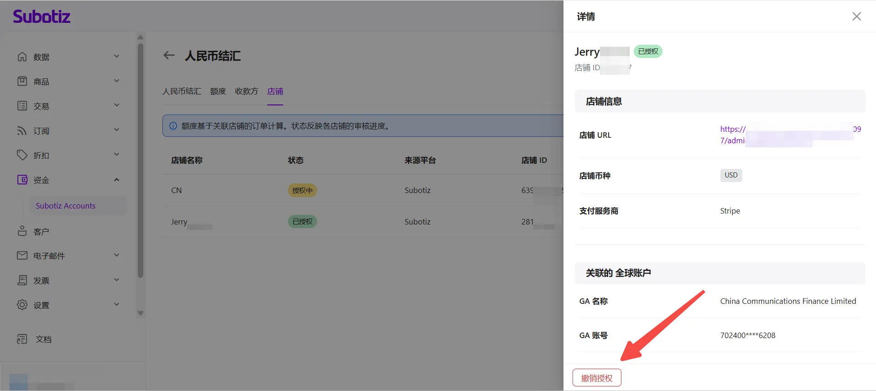Click the 客户 person icon
This screenshot has height=391, width=876.
pos(22,231)
